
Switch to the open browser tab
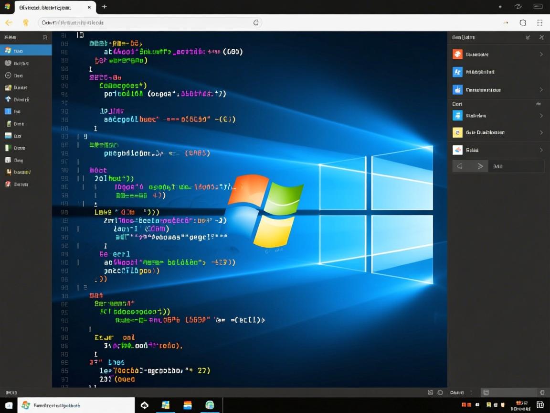coord(53,7)
